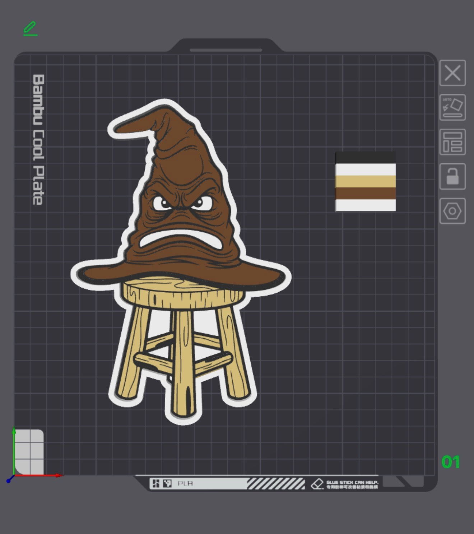Click the green pencil edit plate name icon
This screenshot has width=474, height=534.
click(x=31, y=29)
